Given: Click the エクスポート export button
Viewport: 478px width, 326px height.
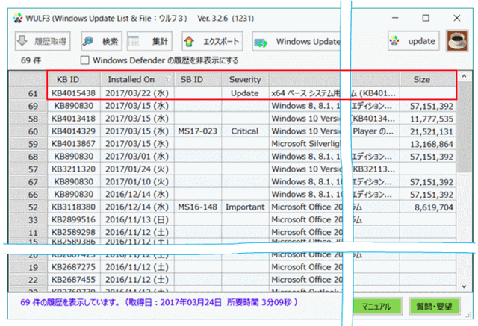Looking at the screenshot, I should [212, 41].
